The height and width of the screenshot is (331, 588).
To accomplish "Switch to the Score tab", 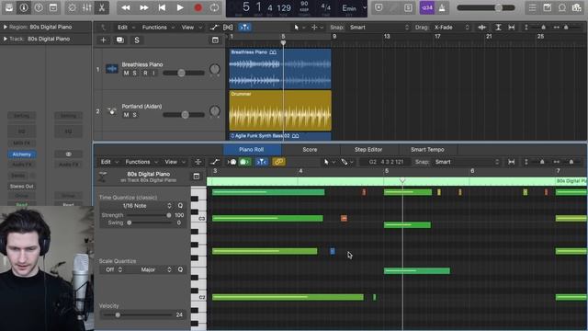I will point(310,149).
